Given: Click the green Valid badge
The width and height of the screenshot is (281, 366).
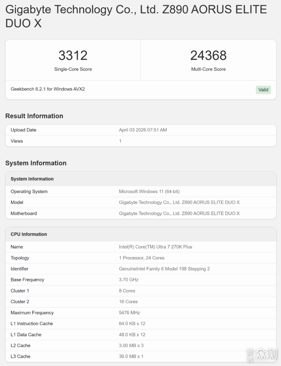Looking at the screenshot, I should click(x=263, y=90).
